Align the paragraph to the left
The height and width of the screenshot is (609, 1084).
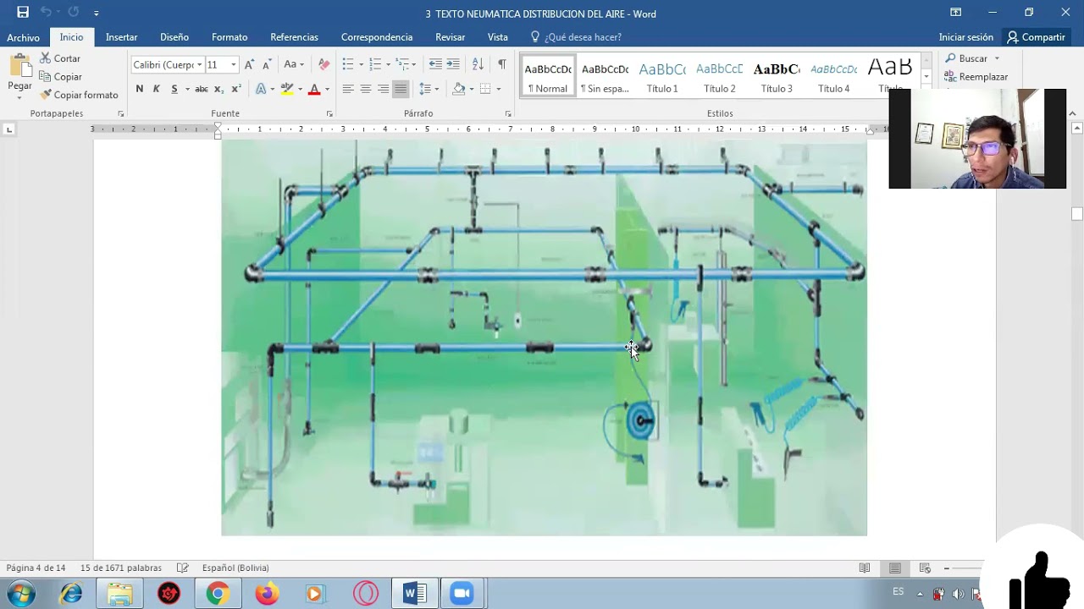click(x=348, y=89)
